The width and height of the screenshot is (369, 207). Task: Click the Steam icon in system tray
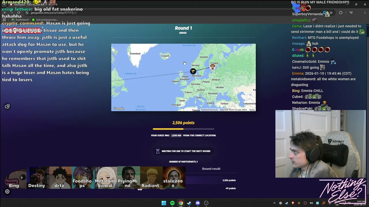287,203
